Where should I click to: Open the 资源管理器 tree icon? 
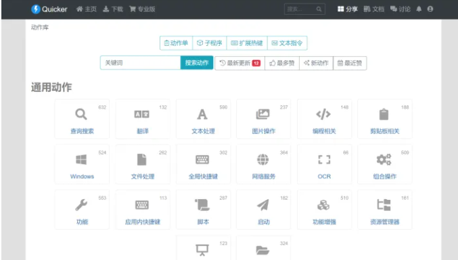click(384, 205)
